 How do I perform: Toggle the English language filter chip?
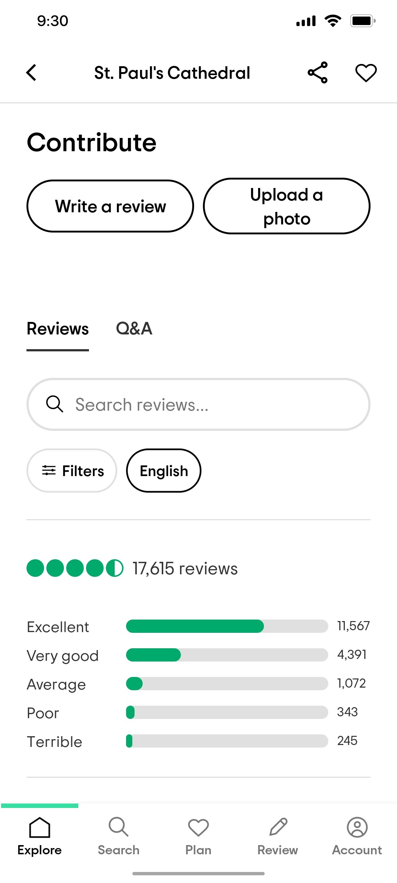[164, 471]
